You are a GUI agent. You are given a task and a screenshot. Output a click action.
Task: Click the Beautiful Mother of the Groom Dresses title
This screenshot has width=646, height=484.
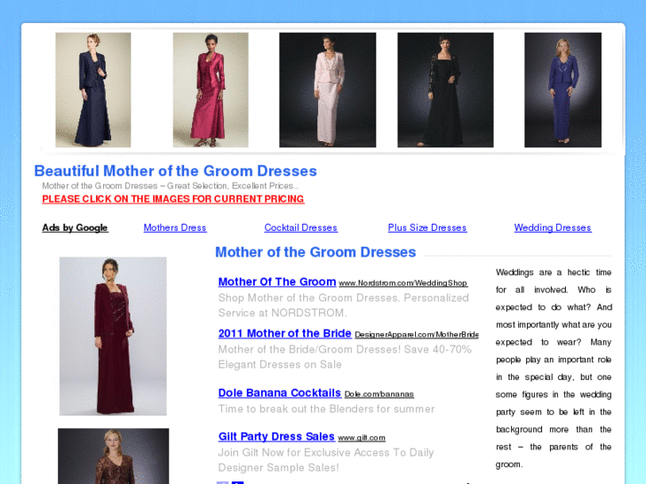pos(176,171)
